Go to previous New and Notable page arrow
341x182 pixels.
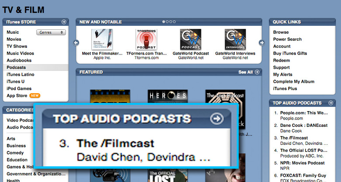pos(76,42)
